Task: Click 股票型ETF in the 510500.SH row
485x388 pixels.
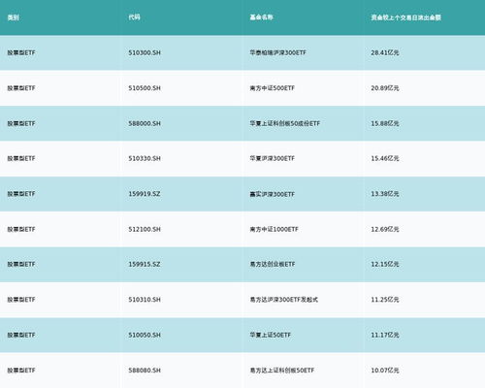Action: (x=21, y=88)
